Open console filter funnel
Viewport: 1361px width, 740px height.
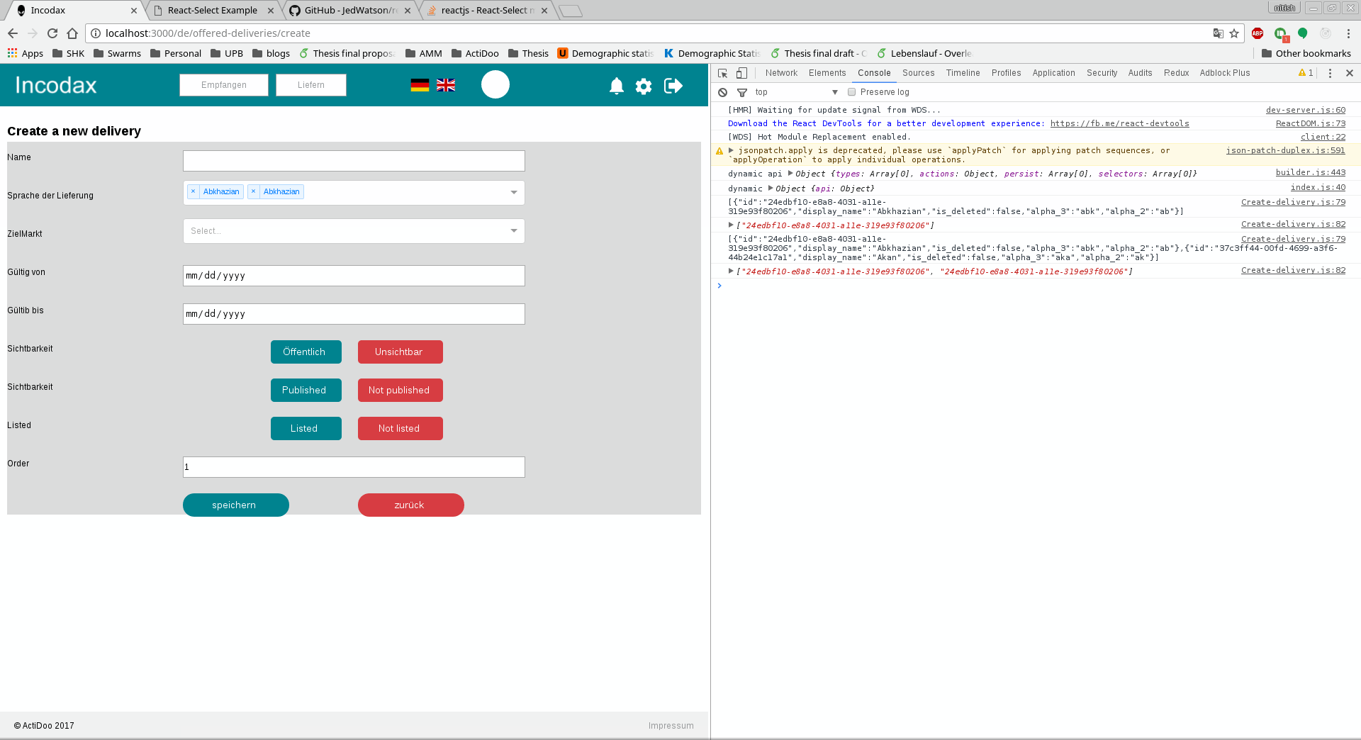(x=742, y=92)
